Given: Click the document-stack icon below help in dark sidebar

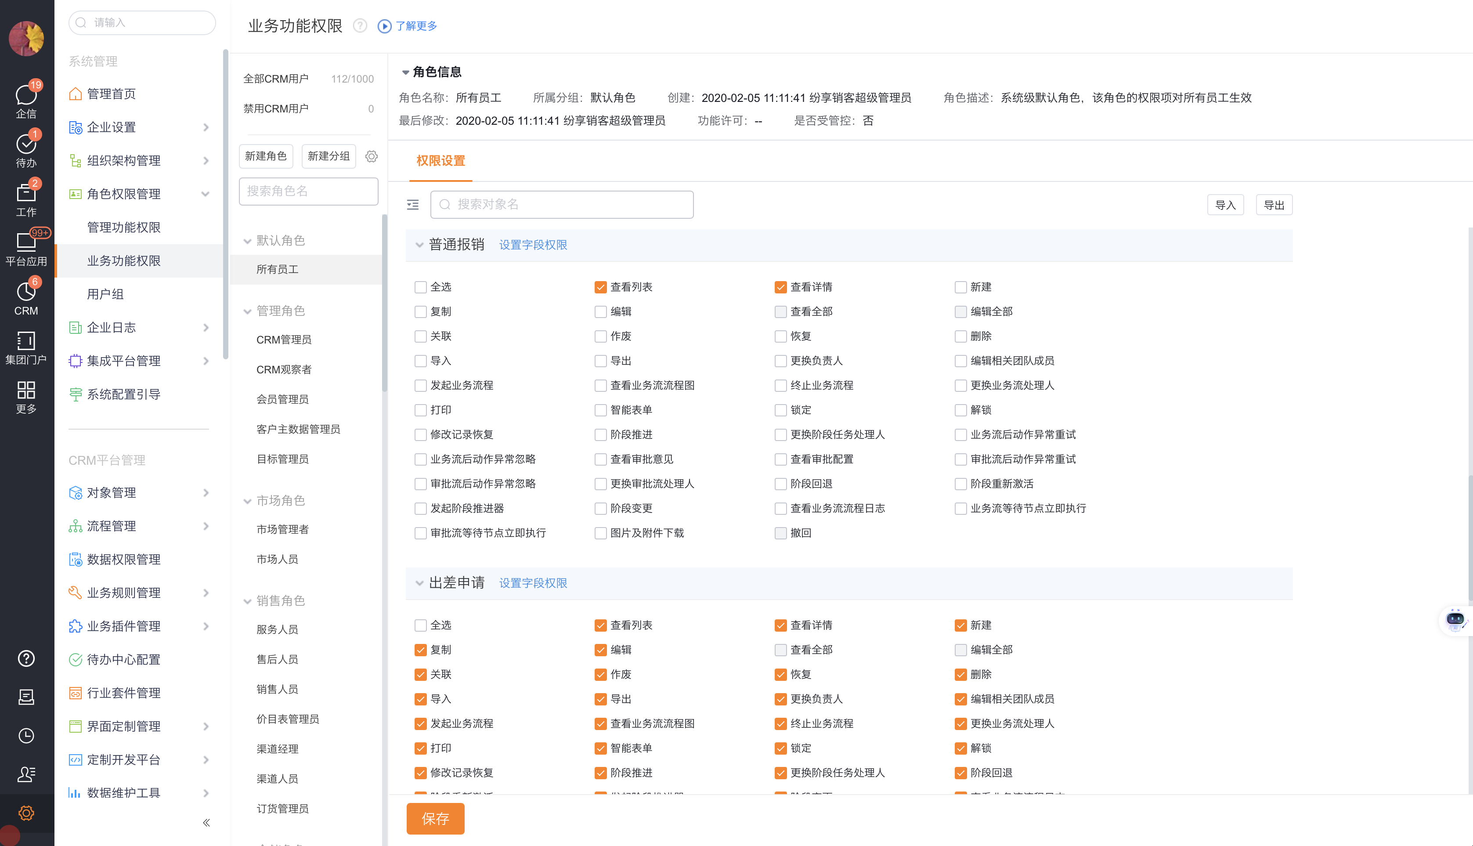Looking at the screenshot, I should (x=26, y=697).
